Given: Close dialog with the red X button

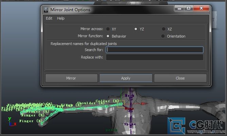Looking at the screenshot, I should tap(201, 8).
